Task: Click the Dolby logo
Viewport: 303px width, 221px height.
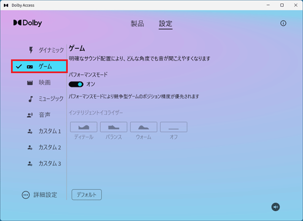Action: point(28,23)
